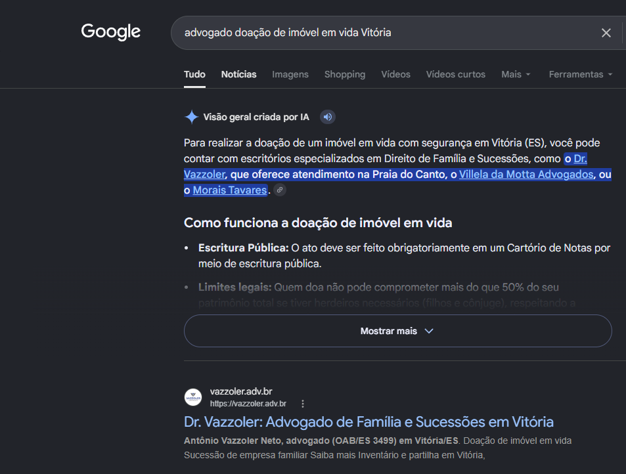Click the AI overview sparkle icon
This screenshot has width=626, height=474.
pyautogui.click(x=192, y=117)
